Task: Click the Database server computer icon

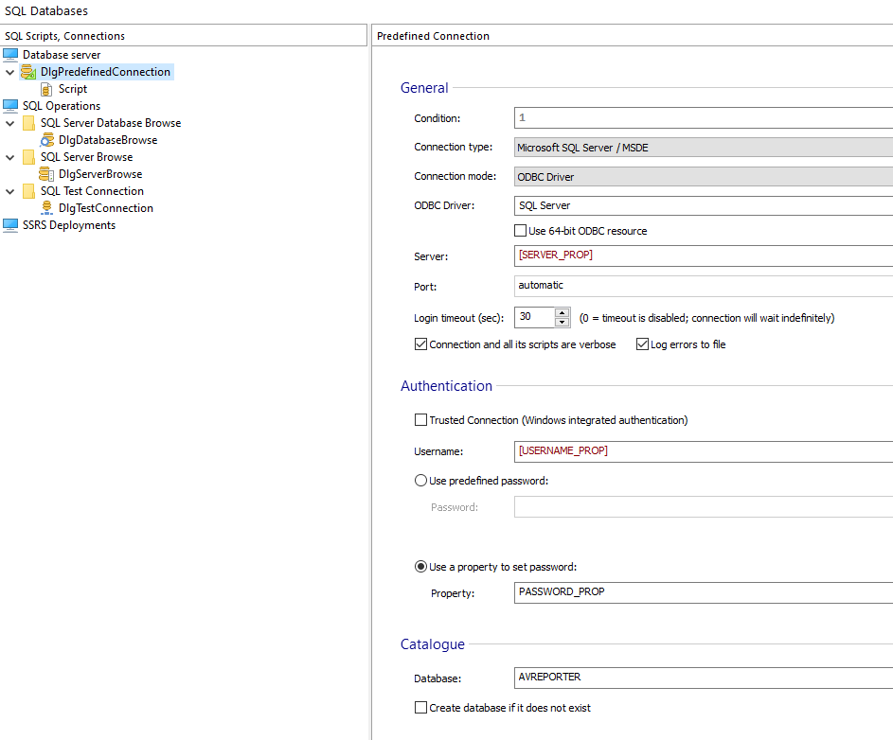Action: pyautogui.click(x=10, y=55)
